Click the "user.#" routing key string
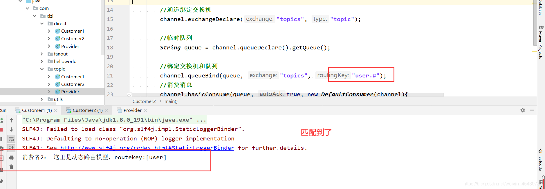Image resolution: width=545 pixels, height=189 pixels. [x=366, y=75]
